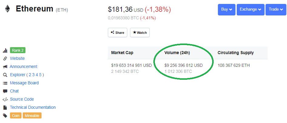
Task: Add Ethereum to Watch list
Action: [x=140, y=32]
